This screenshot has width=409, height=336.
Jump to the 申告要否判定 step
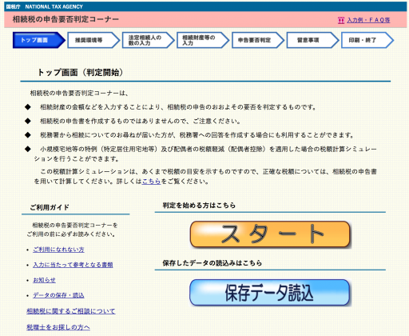tap(258, 40)
